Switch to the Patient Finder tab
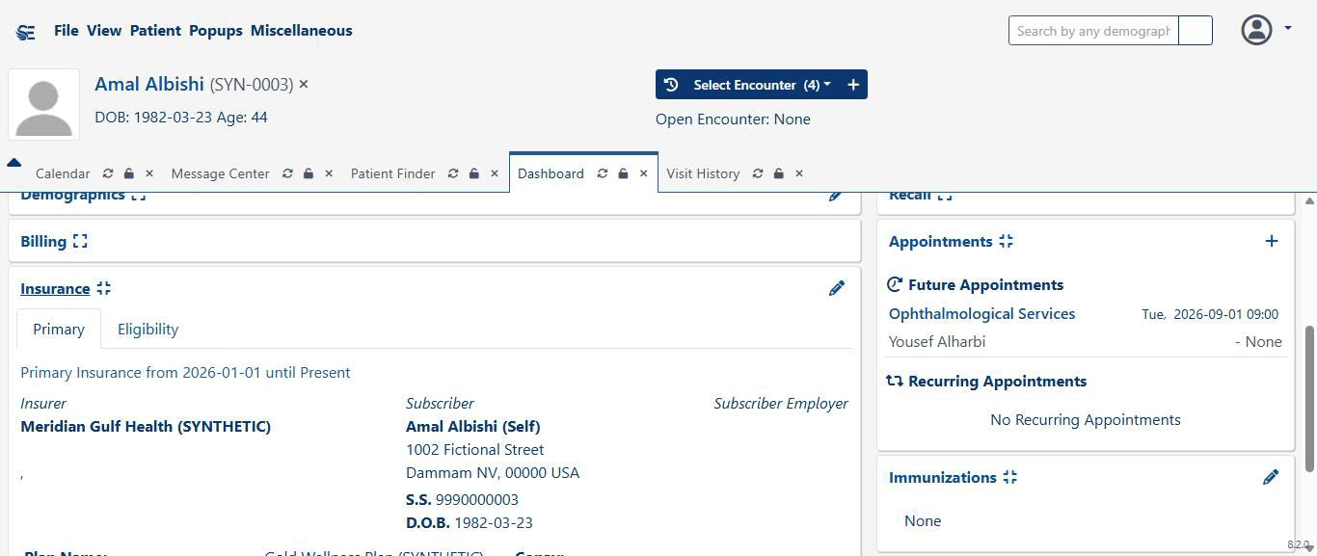The height and width of the screenshot is (556, 1317). 393,173
